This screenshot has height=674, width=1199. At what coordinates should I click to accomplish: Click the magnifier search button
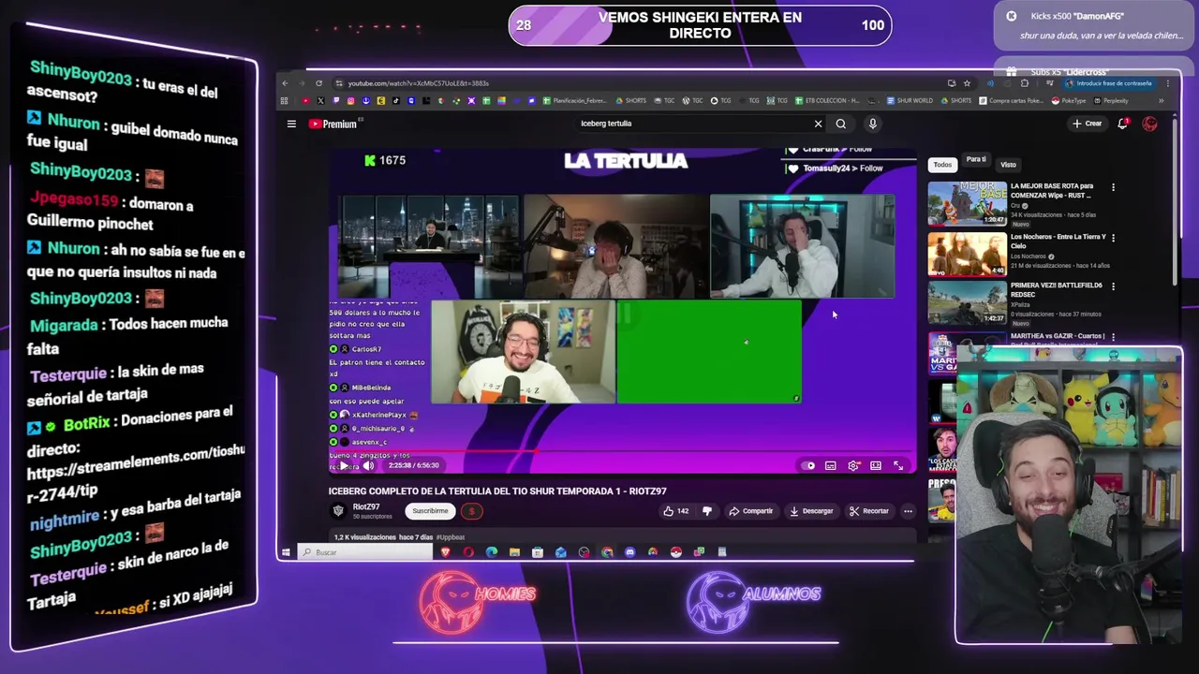841,124
